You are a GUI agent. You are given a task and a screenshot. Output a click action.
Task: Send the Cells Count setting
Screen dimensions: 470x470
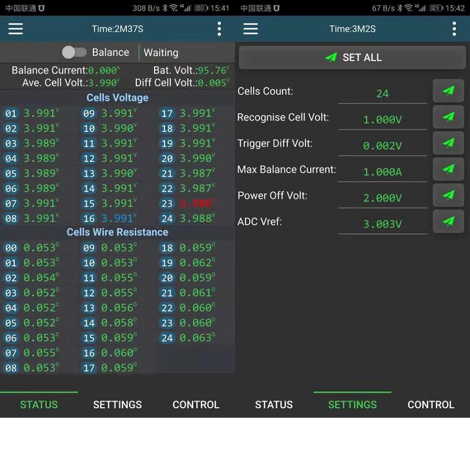(448, 91)
